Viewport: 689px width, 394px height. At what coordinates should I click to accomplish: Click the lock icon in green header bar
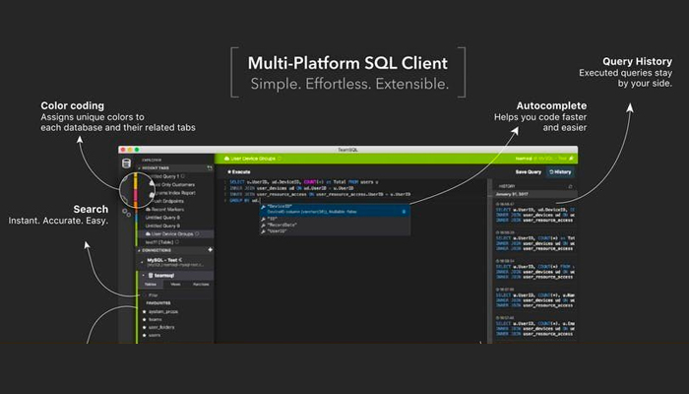point(571,159)
